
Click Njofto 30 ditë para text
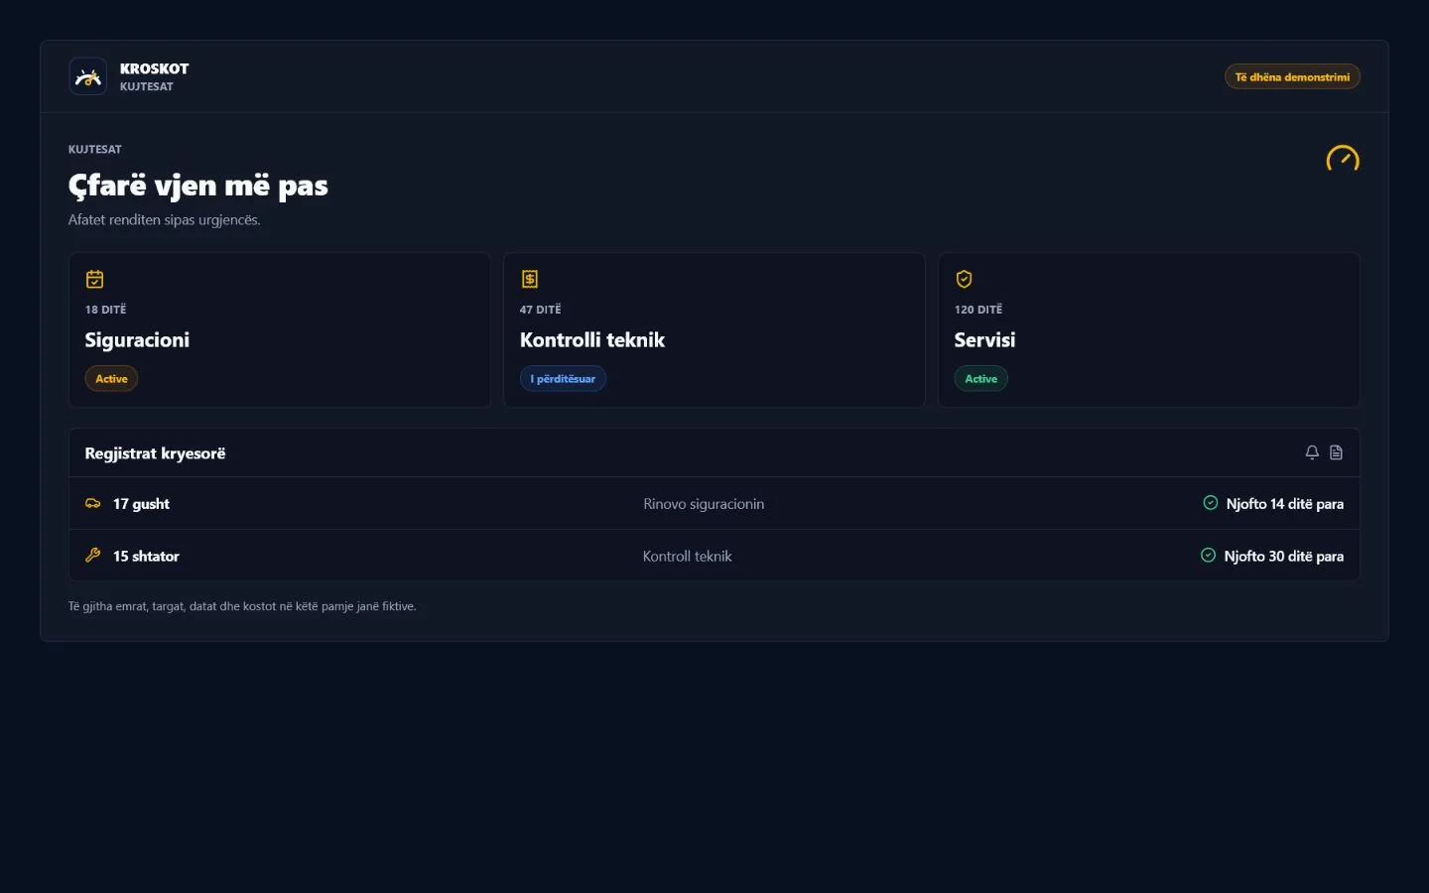tap(1283, 556)
